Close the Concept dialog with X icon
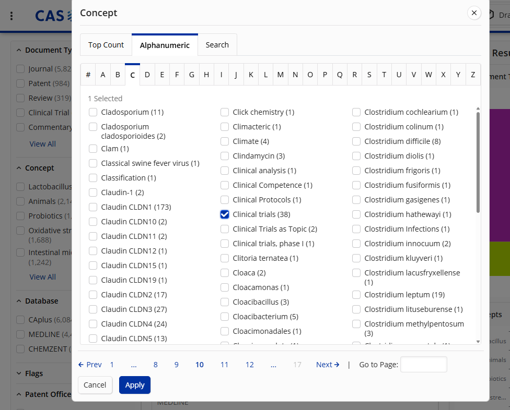The image size is (510, 410). pyautogui.click(x=474, y=13)
